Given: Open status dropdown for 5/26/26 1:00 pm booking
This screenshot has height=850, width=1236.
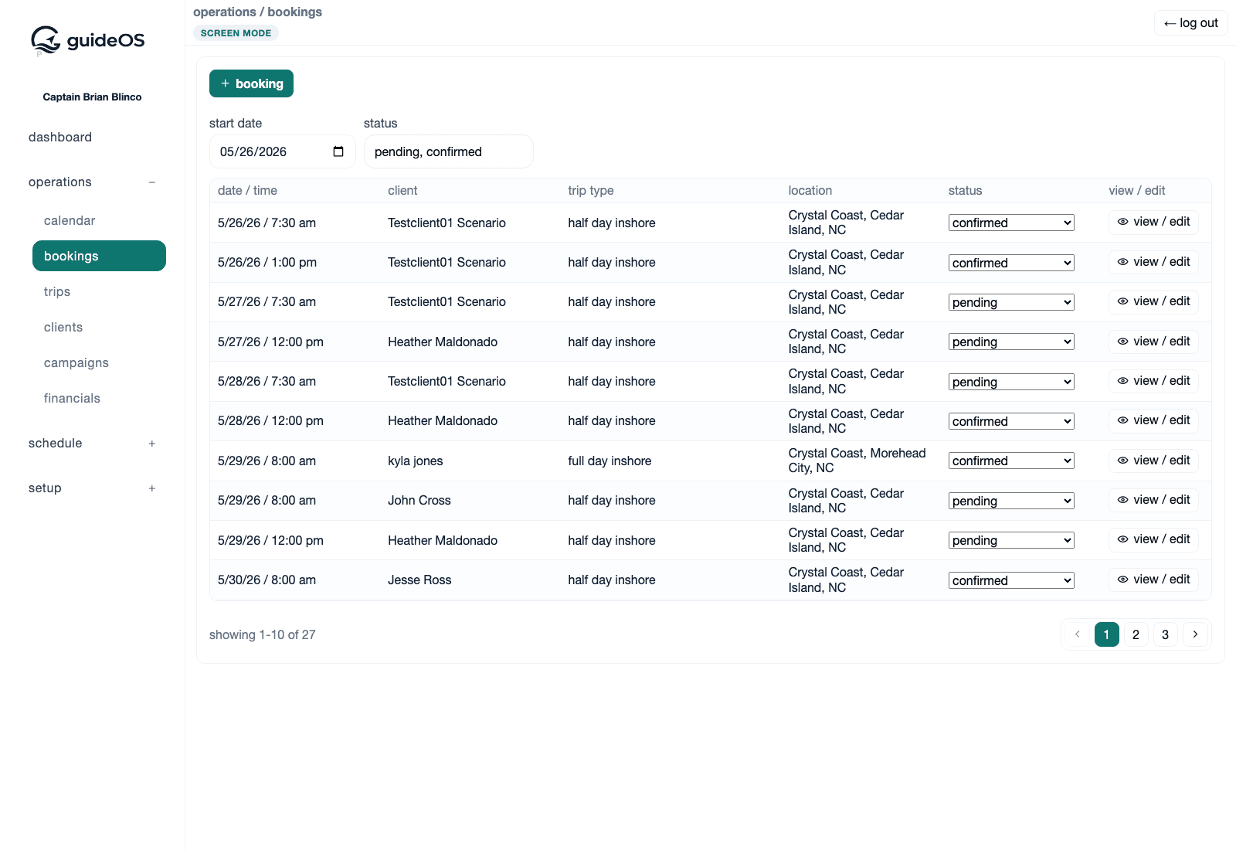Looking at the screenshot, I should (x=1011, y=263).
